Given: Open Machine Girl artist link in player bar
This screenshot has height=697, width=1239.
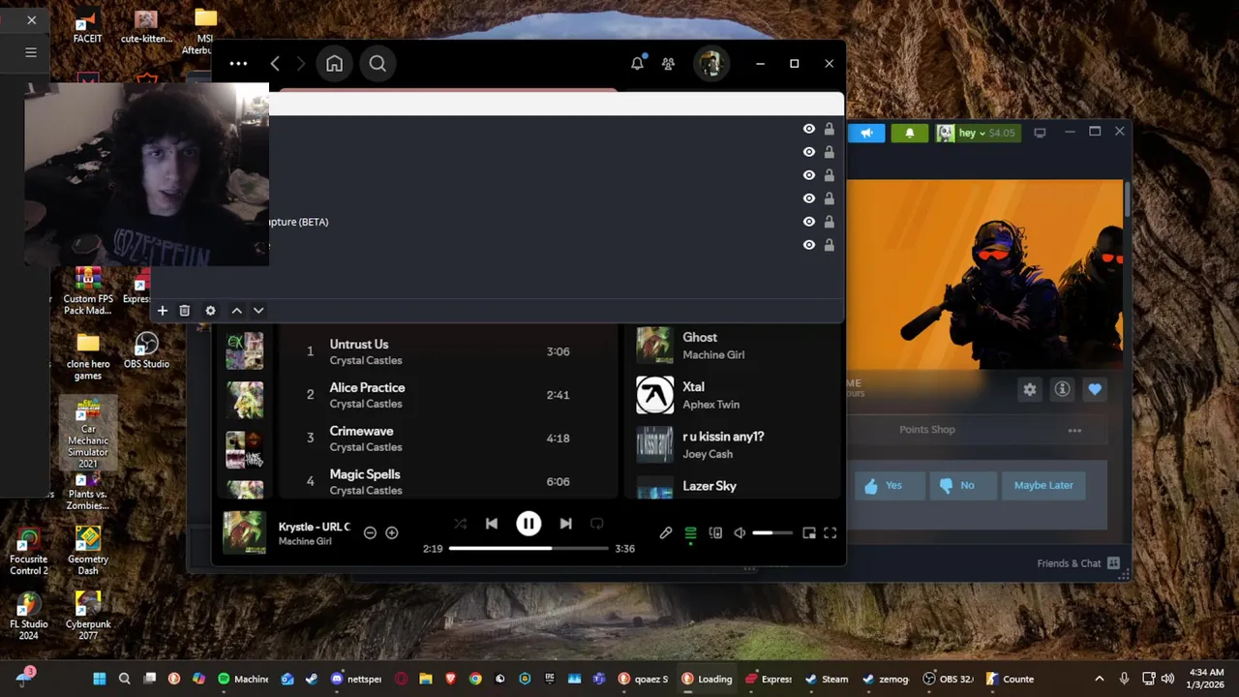Looking at the screenshot, I should pos(305,541).
